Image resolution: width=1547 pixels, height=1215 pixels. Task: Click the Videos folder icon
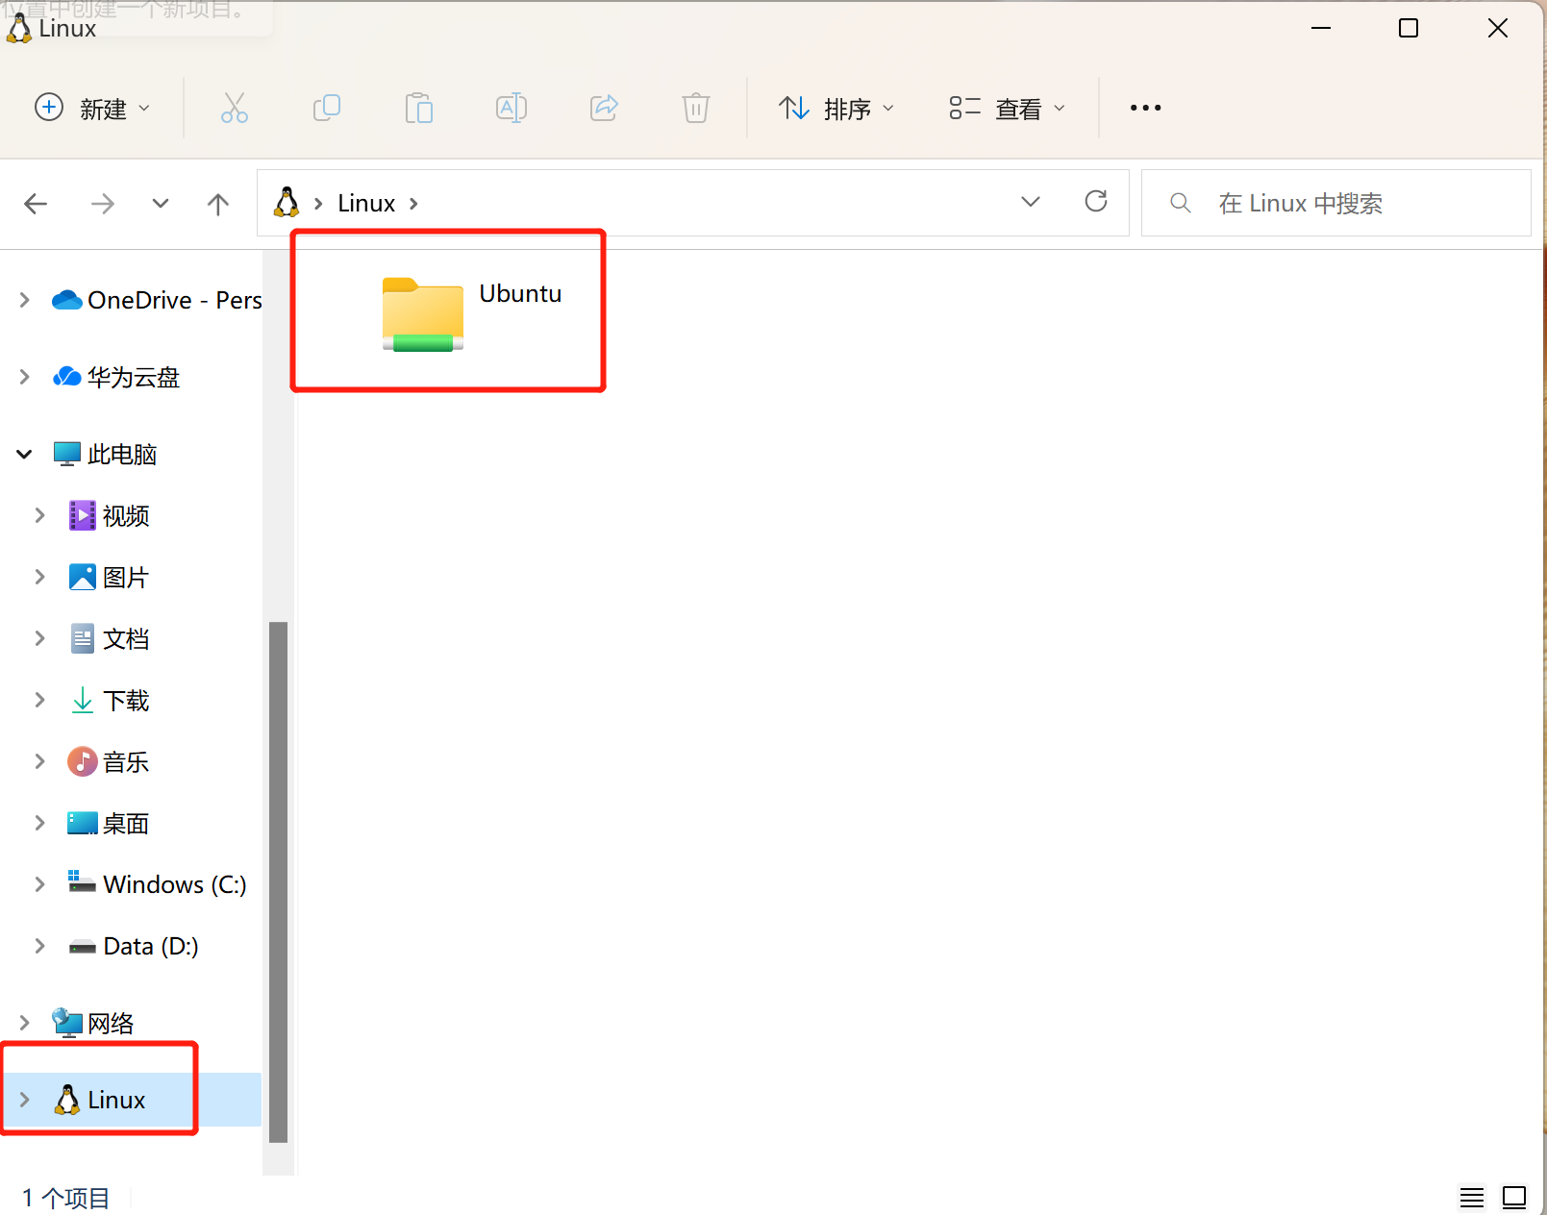click(x=83, y=515)
